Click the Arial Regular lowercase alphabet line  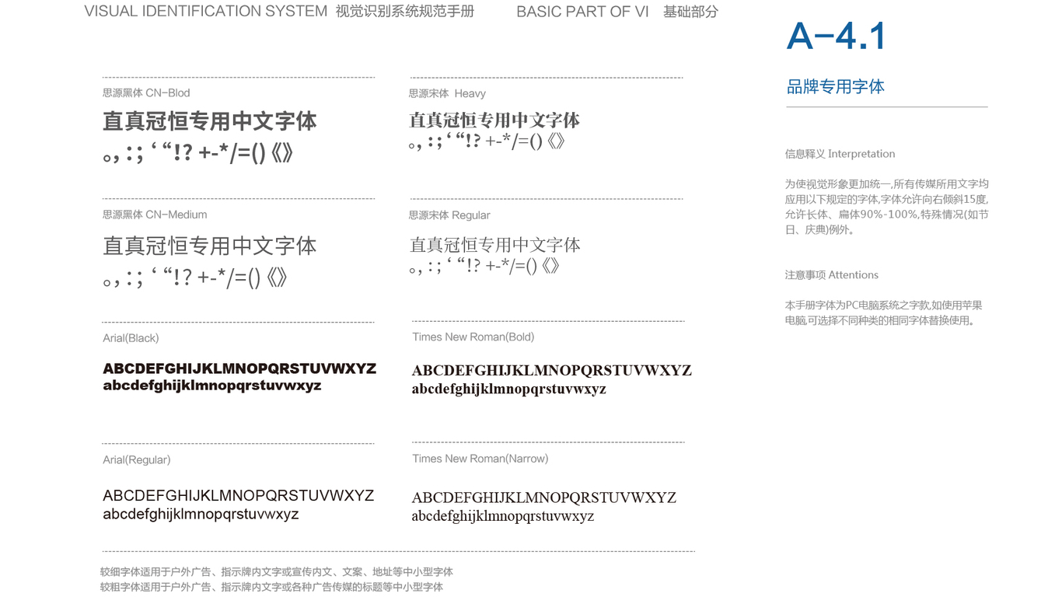[x=201, y=514]
